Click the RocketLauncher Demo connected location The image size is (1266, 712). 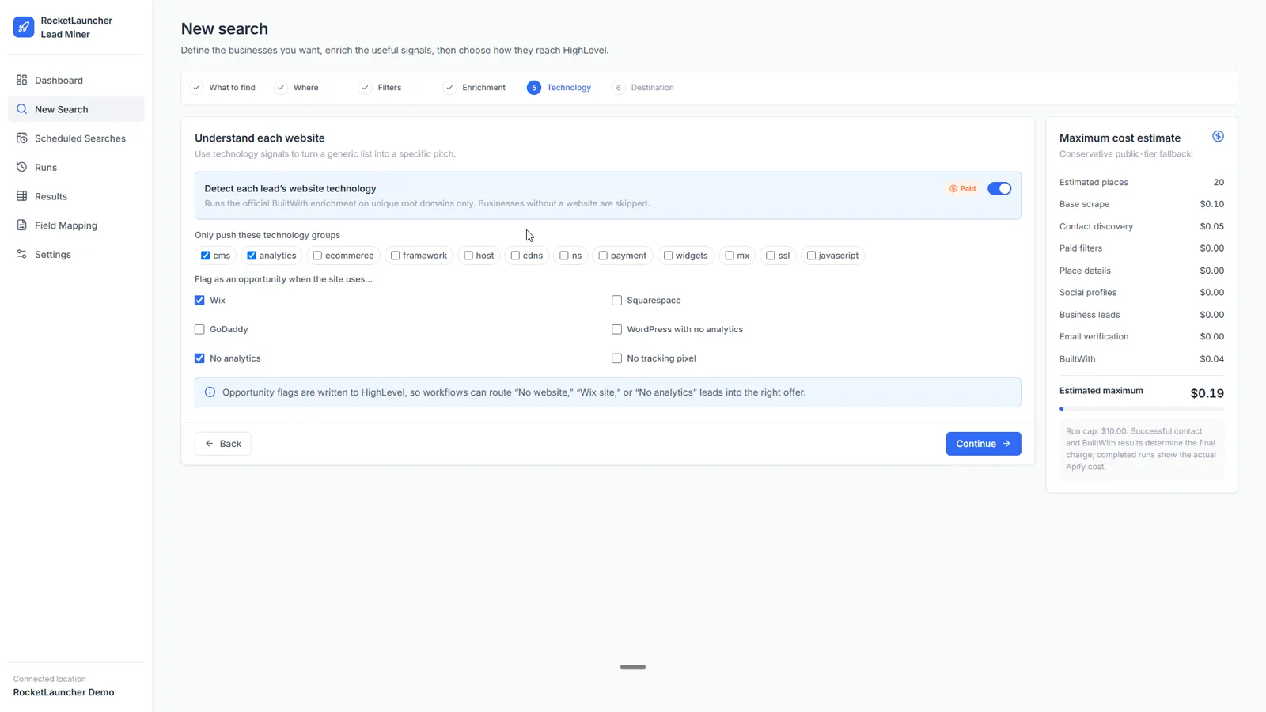tap(63, 692)
